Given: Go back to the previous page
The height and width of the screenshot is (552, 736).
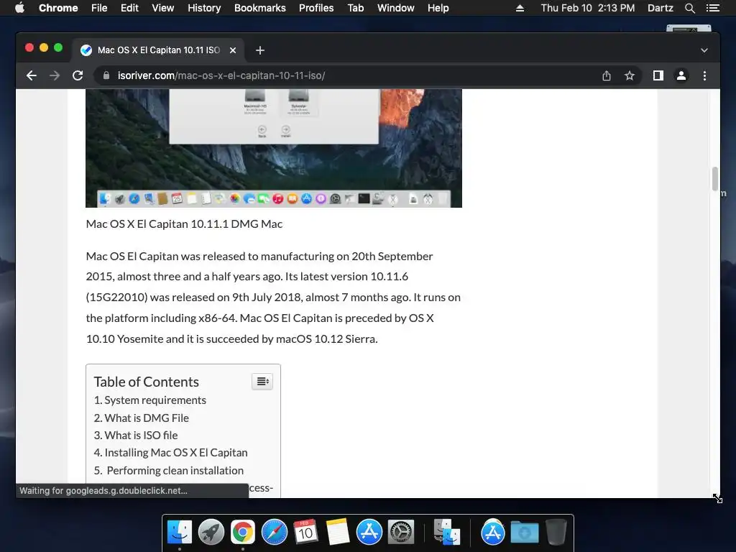Looking at the screenshot, I should click(32, 75).
